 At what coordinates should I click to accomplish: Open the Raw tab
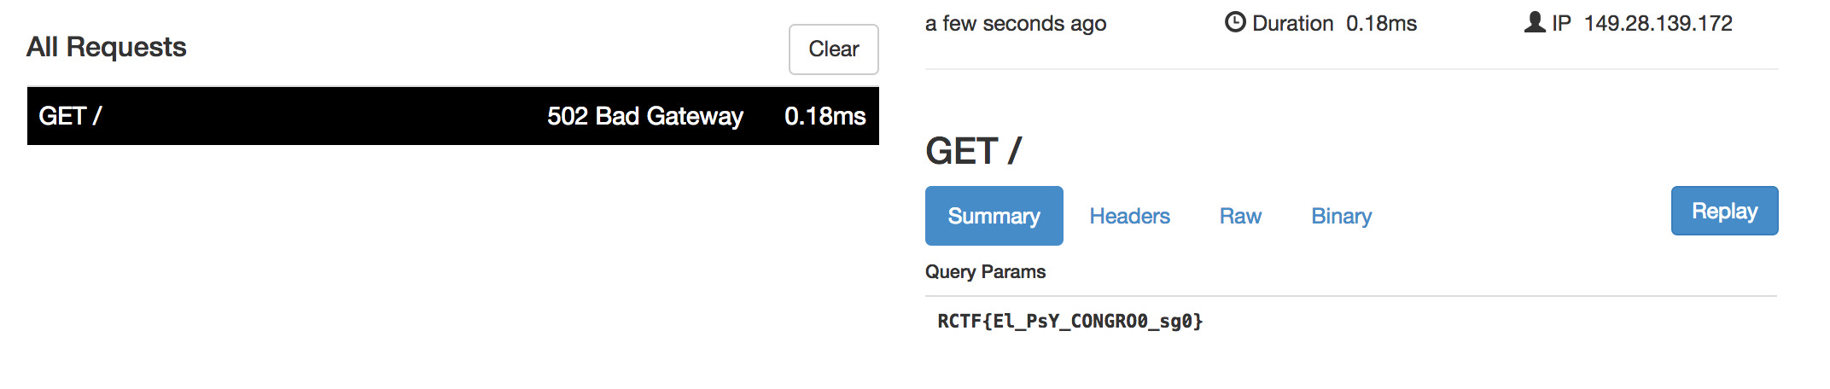(x=1240, y=216)
